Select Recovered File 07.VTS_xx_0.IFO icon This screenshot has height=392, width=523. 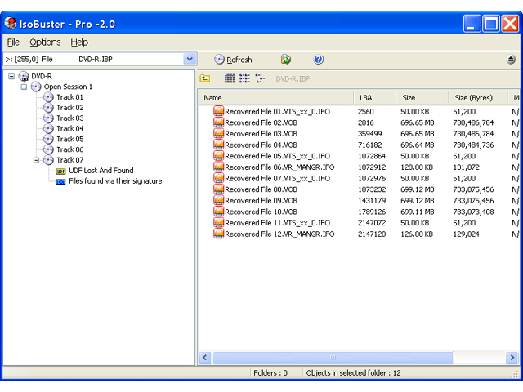[x=218, y=178]
